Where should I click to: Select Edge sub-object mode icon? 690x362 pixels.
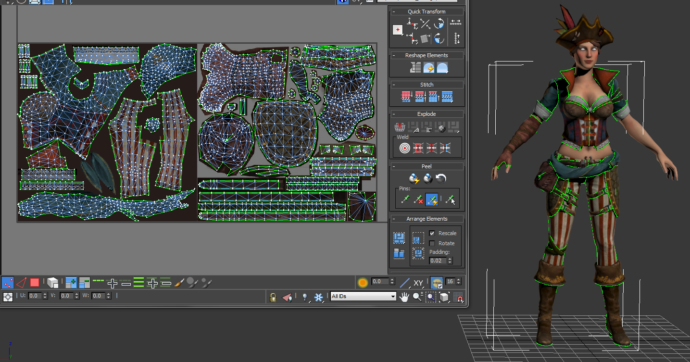(21, 282)
